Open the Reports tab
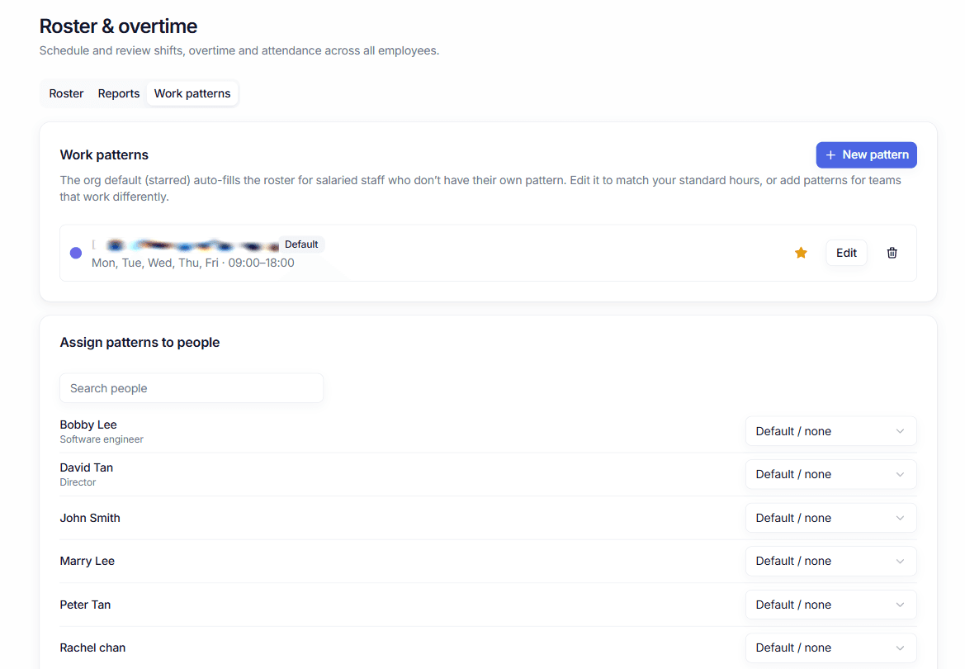This screenshot has width=965, height=669. click(119, 93)
